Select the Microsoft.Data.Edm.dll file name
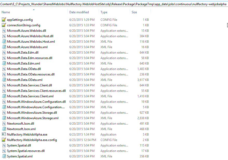Image resolution: width=228 pixels, height=160 pixels. click(23, 53)
